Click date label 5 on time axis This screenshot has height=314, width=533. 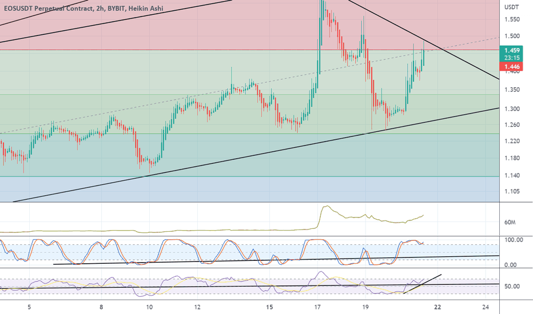(29, 307)
